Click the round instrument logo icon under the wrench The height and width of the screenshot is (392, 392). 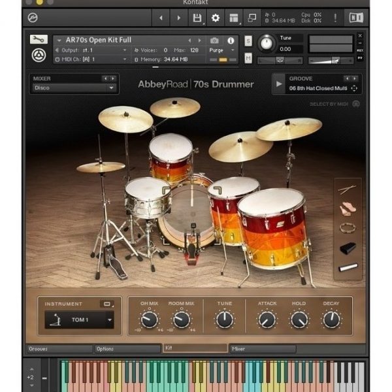(39, 56)
